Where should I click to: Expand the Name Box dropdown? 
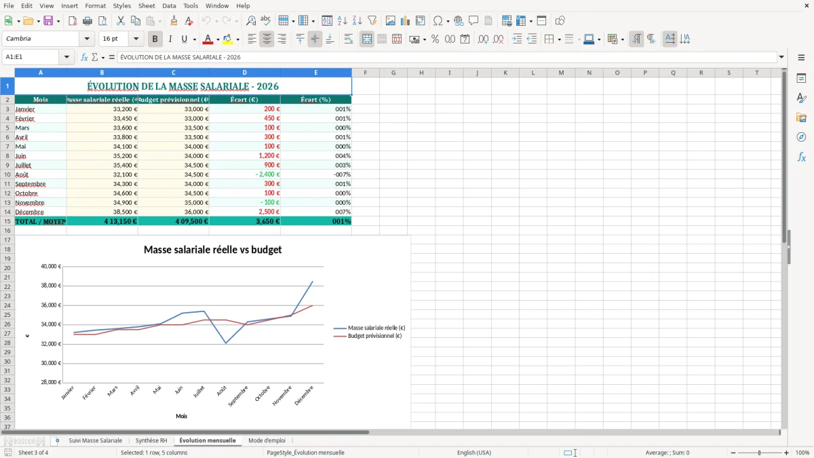[x=67, y=58]
